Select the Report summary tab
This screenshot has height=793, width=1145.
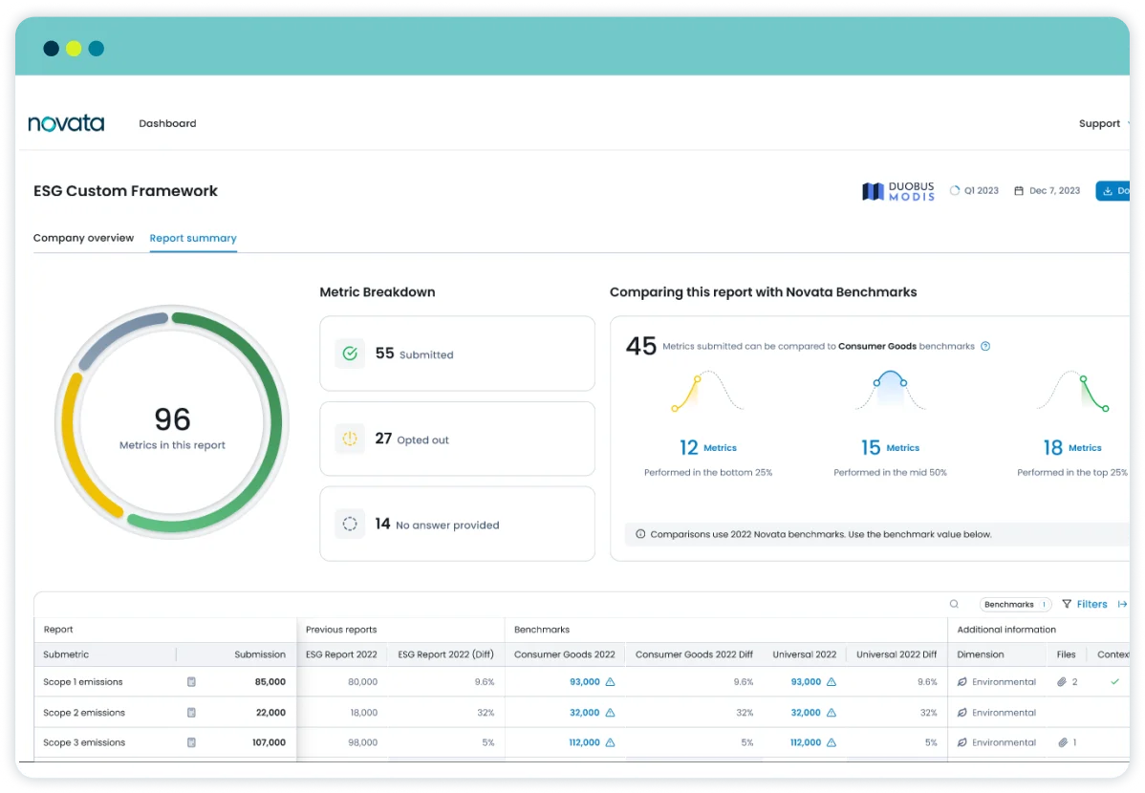(x=193, y=238)
